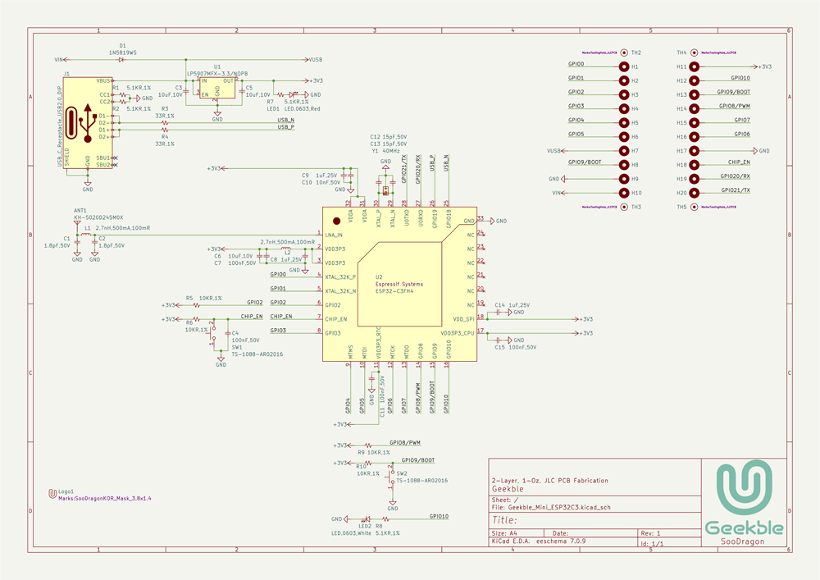Click the H17 pad connected to GND

click(x=694, y=151)
